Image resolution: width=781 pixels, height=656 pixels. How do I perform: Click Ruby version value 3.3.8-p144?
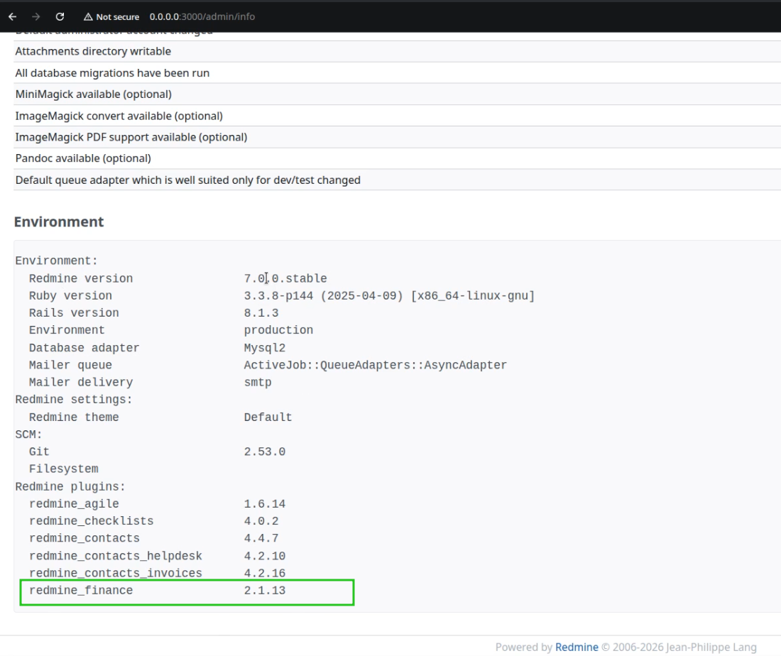[x=278, y=296]
